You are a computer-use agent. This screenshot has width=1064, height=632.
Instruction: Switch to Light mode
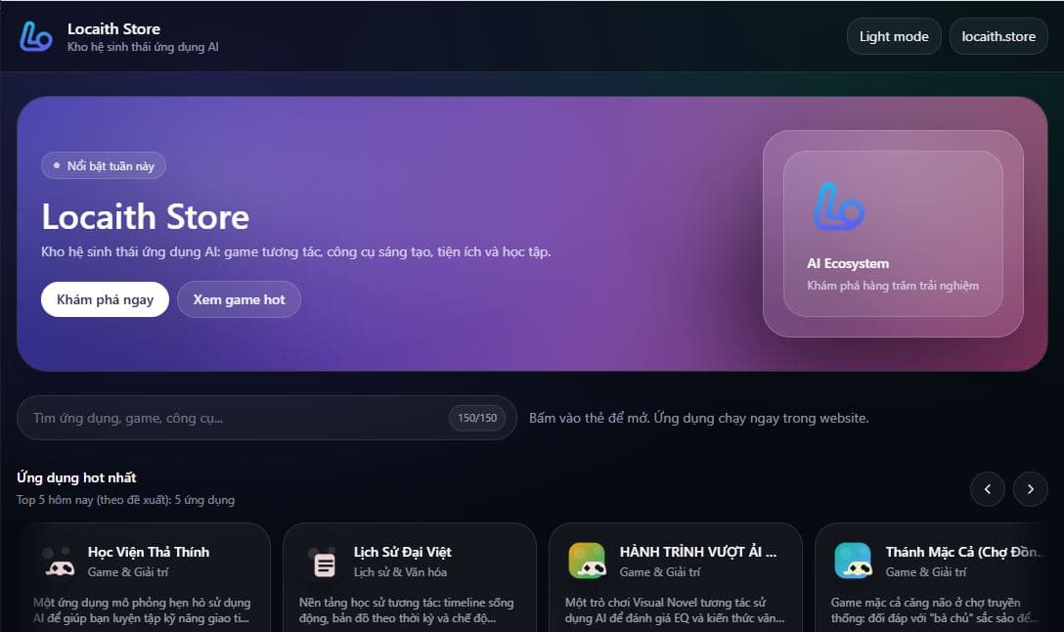coord(893,36)
